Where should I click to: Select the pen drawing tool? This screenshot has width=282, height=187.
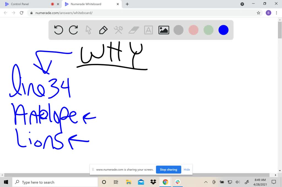(103, 30)
